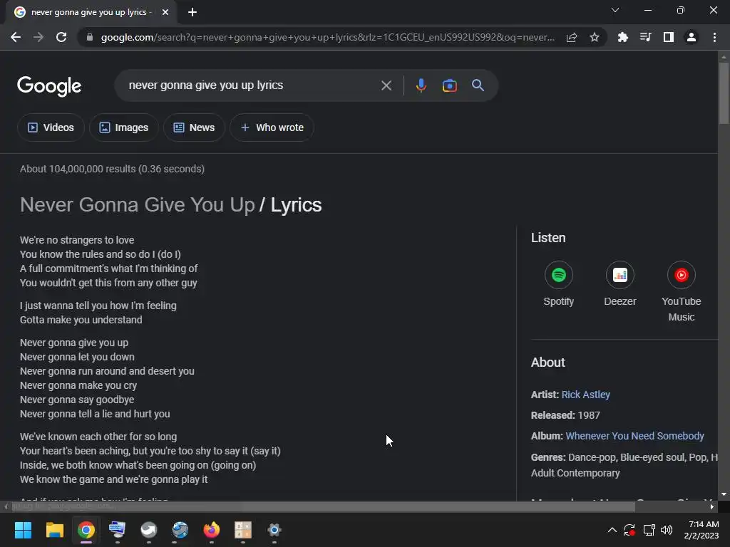Viewport: 730px width, 547px height.
Task: Open the Rick Astley artist link
Action: pyautogui.click(x=586, y=395)
